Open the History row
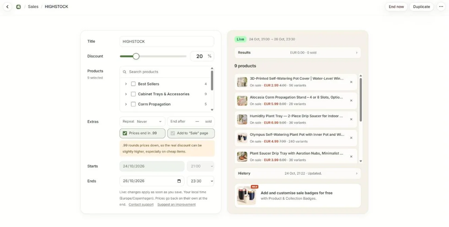This screenshot has width=449, height=227. click(x=297, y=173)
